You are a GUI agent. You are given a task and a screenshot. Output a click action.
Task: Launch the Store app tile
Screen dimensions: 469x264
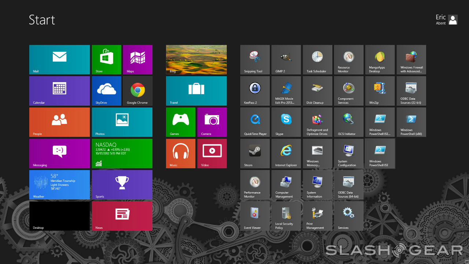click(106, 60)
